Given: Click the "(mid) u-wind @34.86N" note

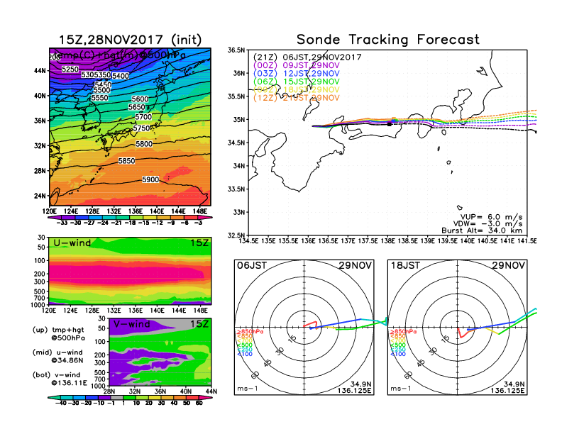Looking at the screenshot, I should point(58,356).
